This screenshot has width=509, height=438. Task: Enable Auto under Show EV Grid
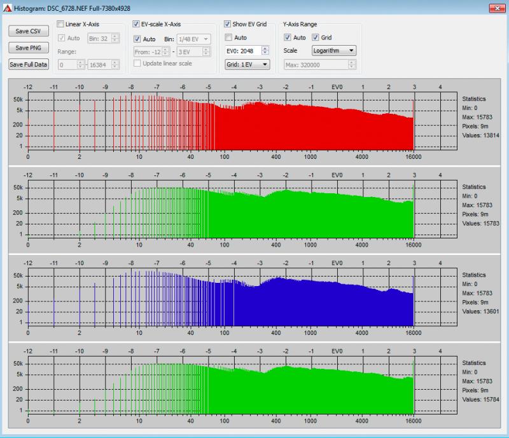tap(228, 38)
